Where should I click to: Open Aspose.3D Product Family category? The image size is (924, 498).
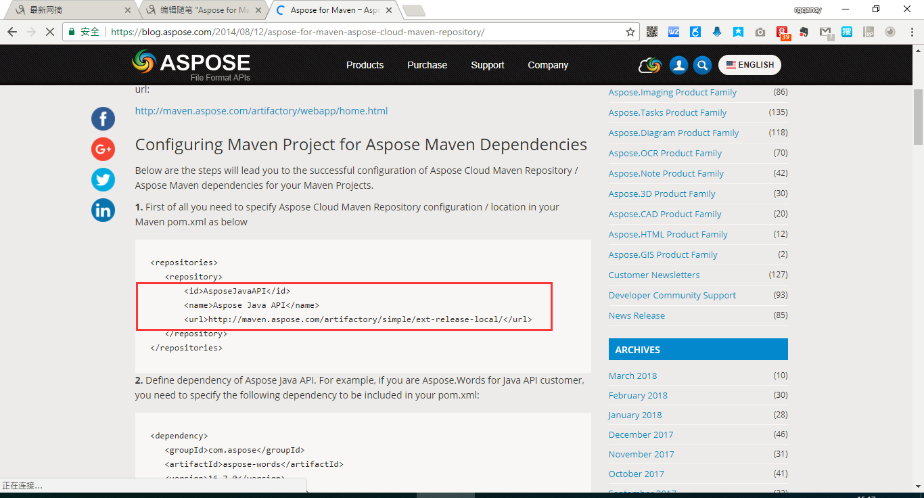[x=662, y=194]
